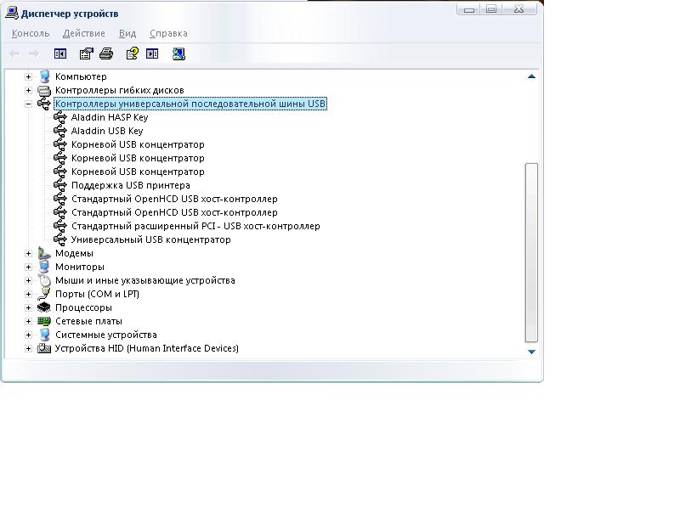Click the back arrow toolbar button
This screenshot has width=680, height=518.
14,54
